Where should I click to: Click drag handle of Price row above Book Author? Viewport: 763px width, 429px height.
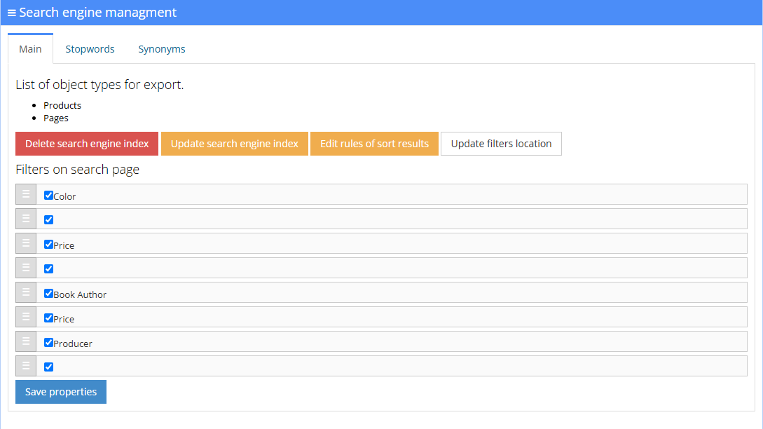pos(26,243)
